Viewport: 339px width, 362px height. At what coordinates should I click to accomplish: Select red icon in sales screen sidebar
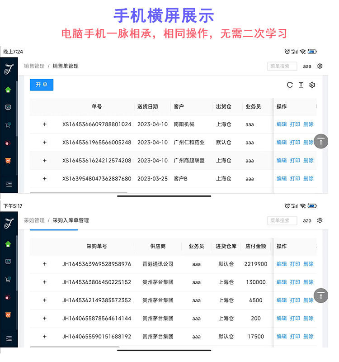pyautogui.click(x=8, y=143)
